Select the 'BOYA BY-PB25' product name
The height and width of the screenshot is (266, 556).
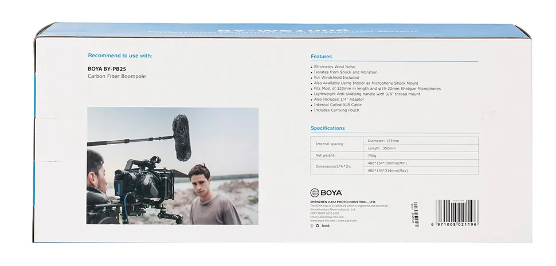pos(107,69)
